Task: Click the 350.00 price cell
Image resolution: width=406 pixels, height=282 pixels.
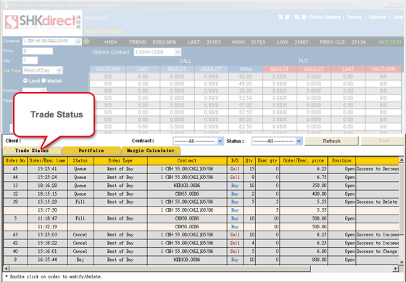Action: [304, 186]
